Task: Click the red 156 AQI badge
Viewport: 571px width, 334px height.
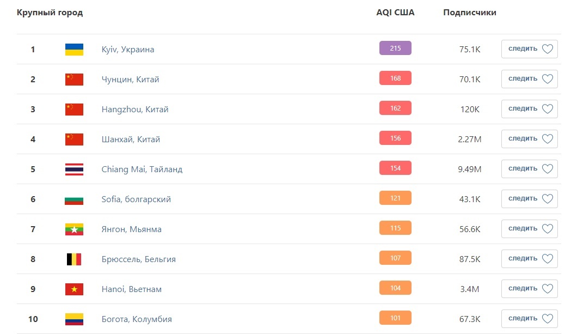Action: point(395,138)
